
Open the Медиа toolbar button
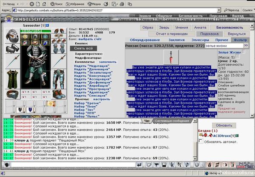click(95, 4)
